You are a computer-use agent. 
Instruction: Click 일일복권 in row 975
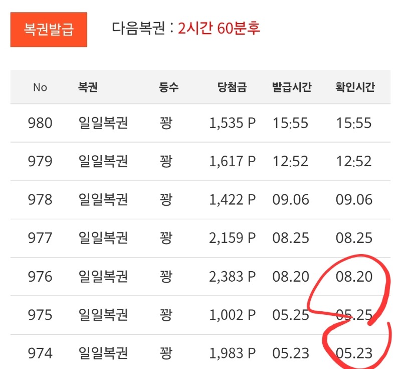coord(103,315)
